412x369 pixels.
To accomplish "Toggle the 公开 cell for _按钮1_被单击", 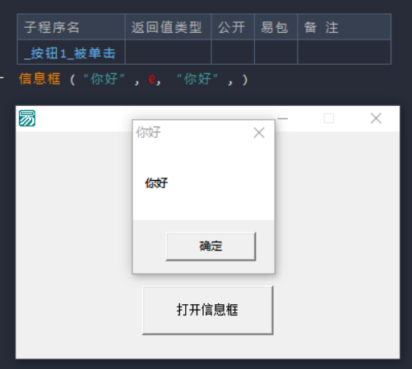I will point(233,53).
